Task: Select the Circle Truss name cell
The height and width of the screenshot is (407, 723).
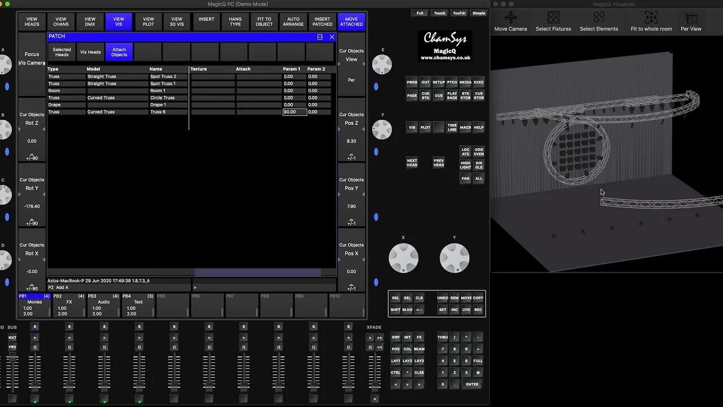Action: tap(168, 98)
